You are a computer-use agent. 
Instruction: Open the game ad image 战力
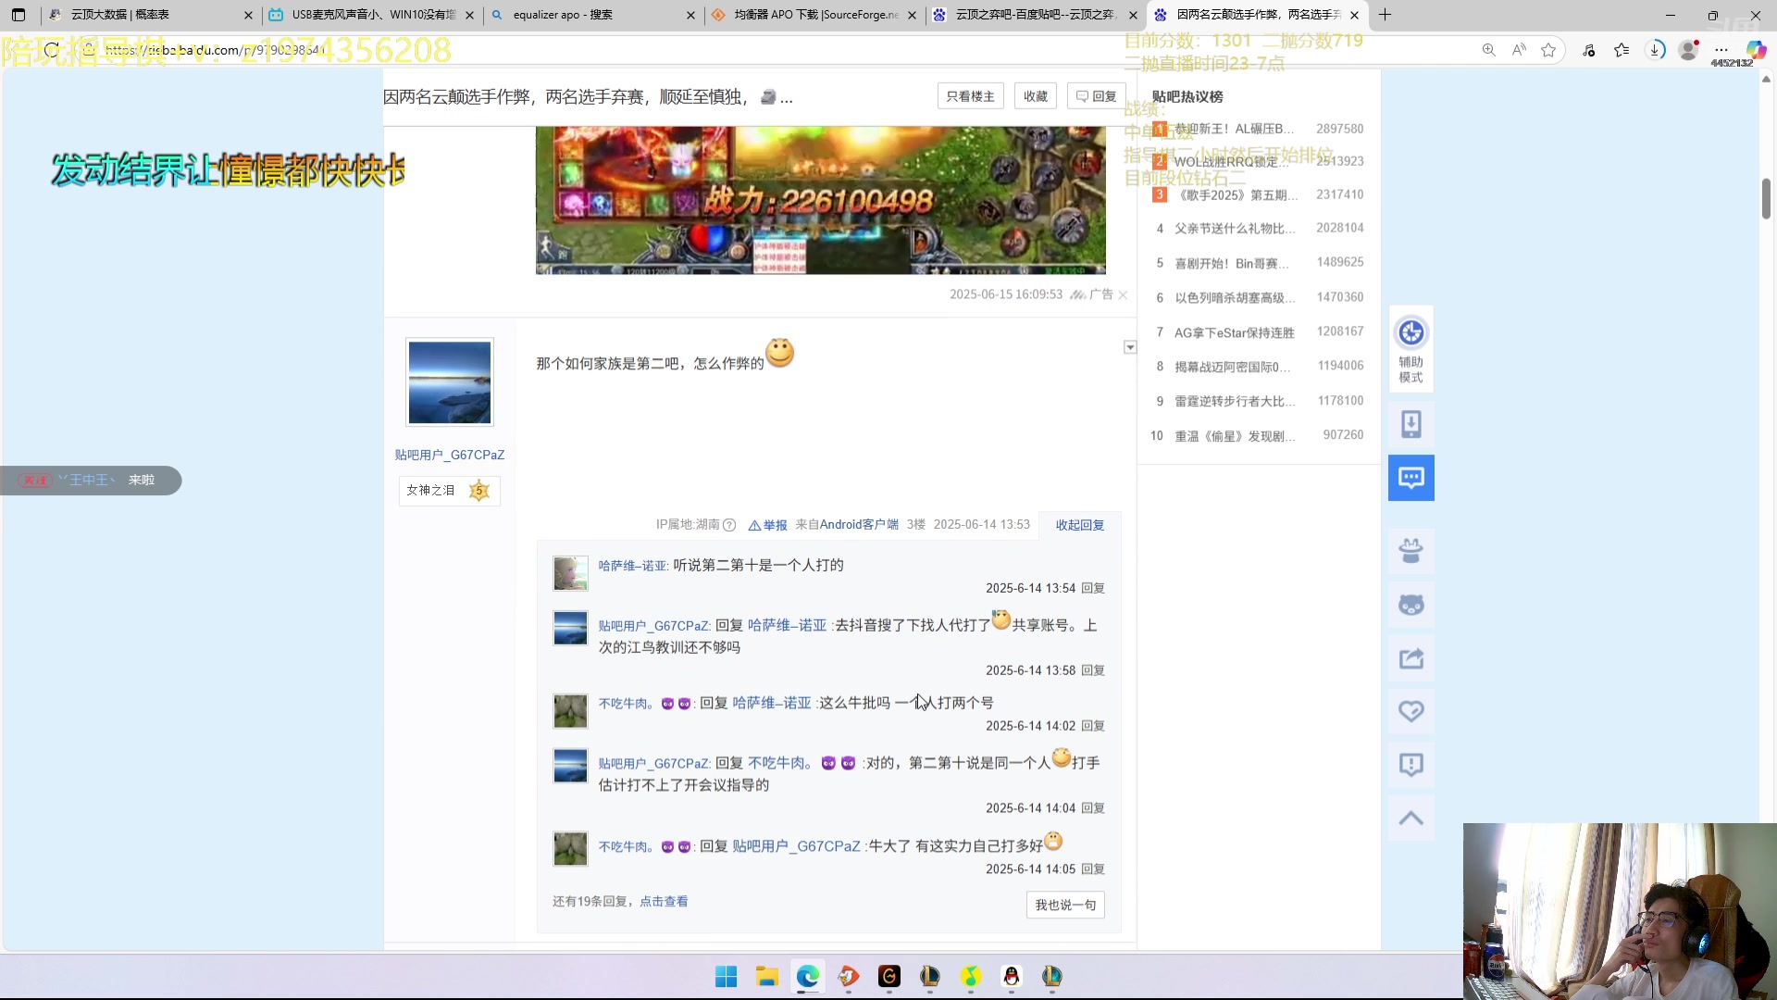coord(820,200)
